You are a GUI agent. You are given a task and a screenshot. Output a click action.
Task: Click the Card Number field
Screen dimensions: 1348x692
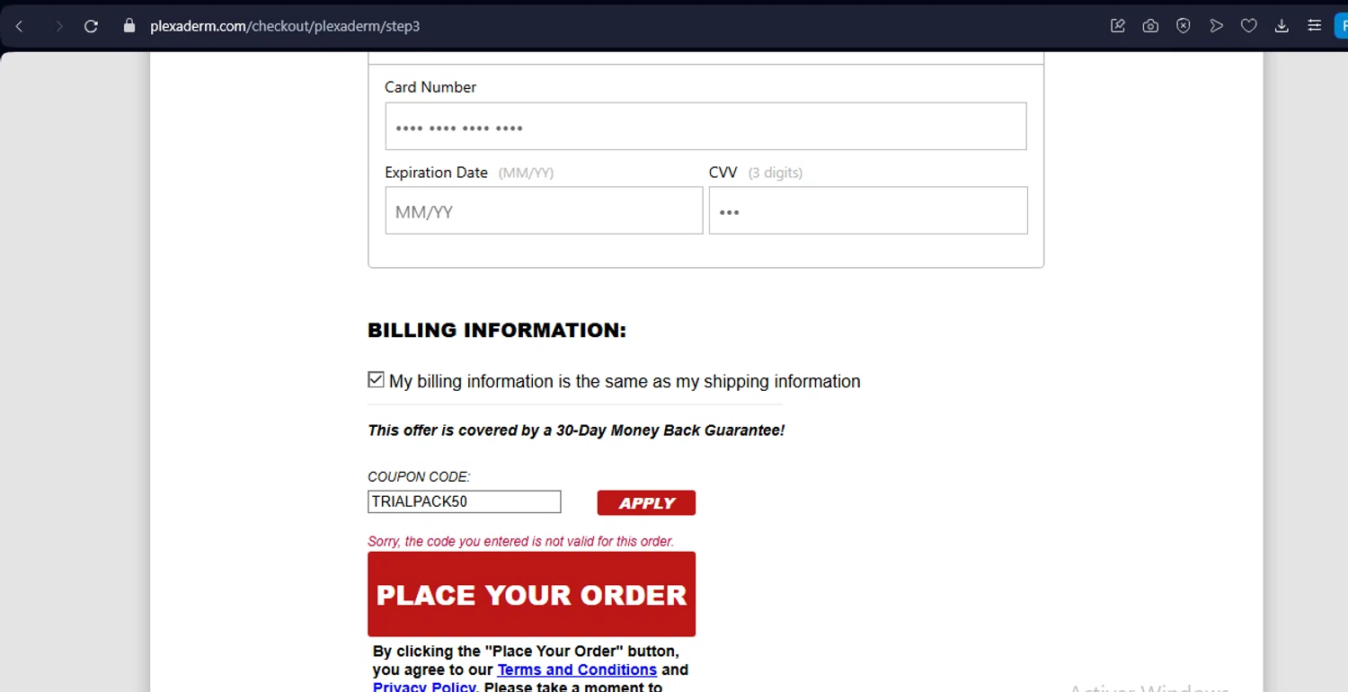[705, 127]
